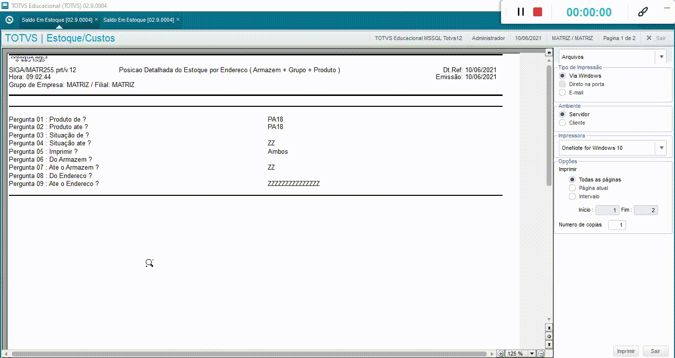Open the Arquivos dropdown
This screenshot has height=358, width=675.
coord(662,57)
